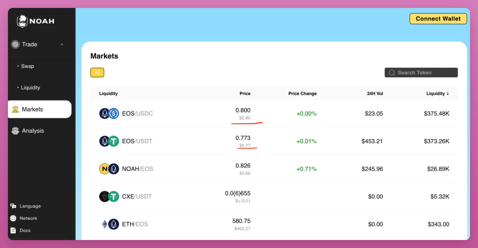Viewport: 478px width, 248px height.
Task: Click the NOAH logo in sidebar
Action: [x=35, y=21]
